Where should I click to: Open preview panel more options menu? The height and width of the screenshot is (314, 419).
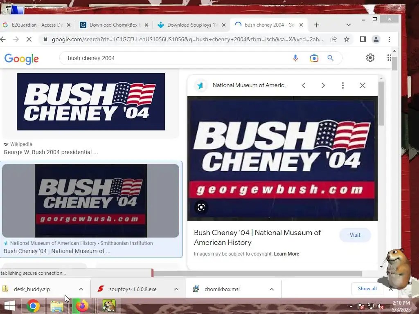343,85
